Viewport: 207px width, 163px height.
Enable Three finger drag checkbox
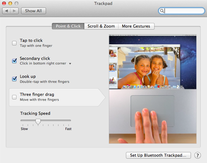click(14, 97)
